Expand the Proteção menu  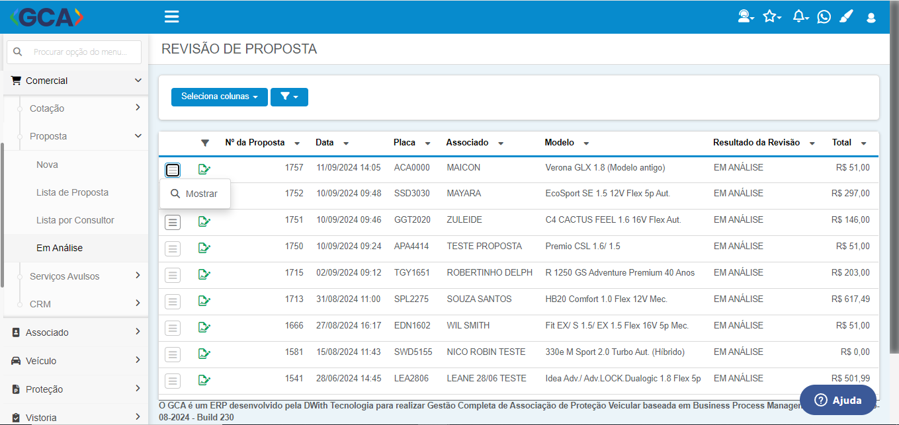coord(75,389)
